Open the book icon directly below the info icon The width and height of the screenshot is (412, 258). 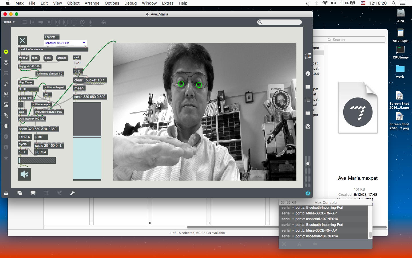click(x=308, y=87)
